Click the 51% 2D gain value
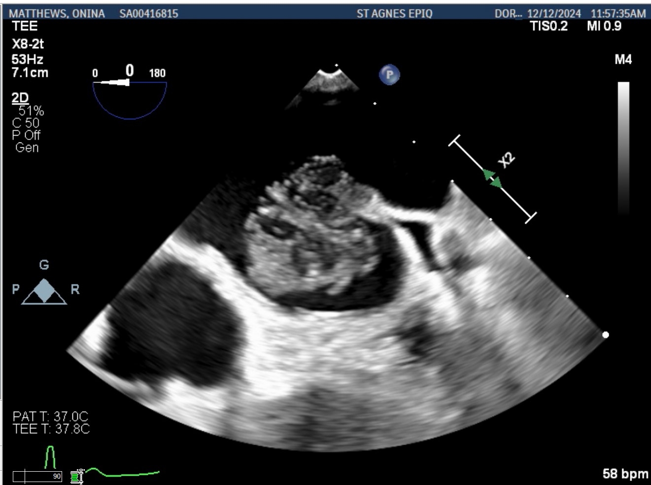 tap(31, 110)
